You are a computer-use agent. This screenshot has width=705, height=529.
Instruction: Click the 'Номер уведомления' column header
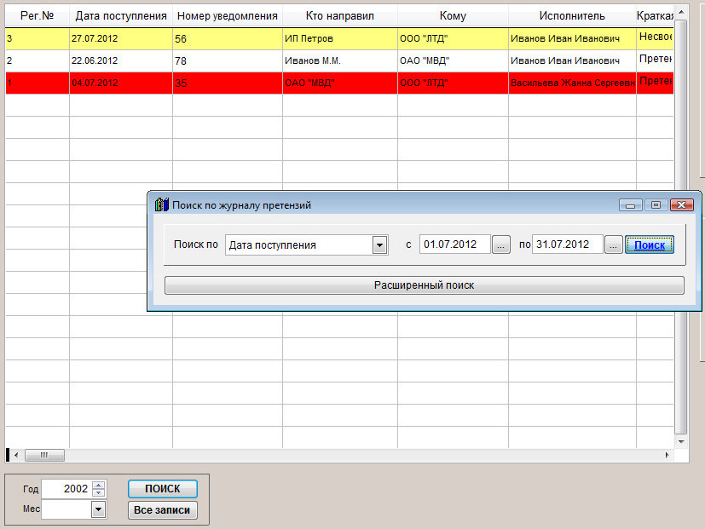[228, 15]
